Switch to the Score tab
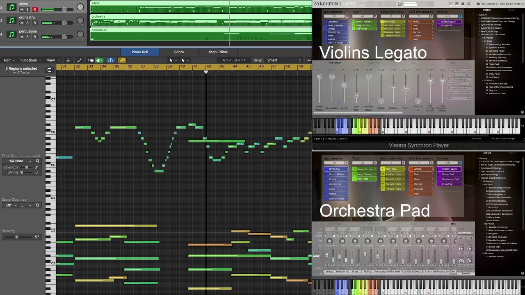 (179, 52)
